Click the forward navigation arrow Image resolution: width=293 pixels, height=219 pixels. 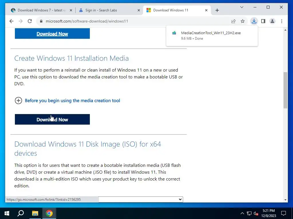(21, 21)
